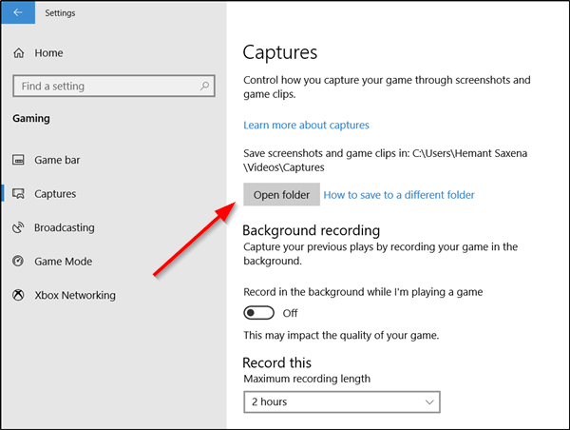
Task: Click the Xbox Networking logo icon
Action: coord(18,295)
